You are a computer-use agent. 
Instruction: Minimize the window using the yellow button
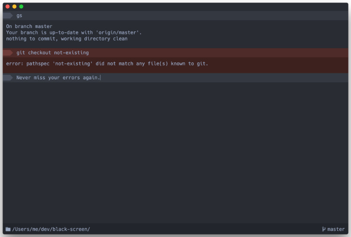tap(14, 6)
